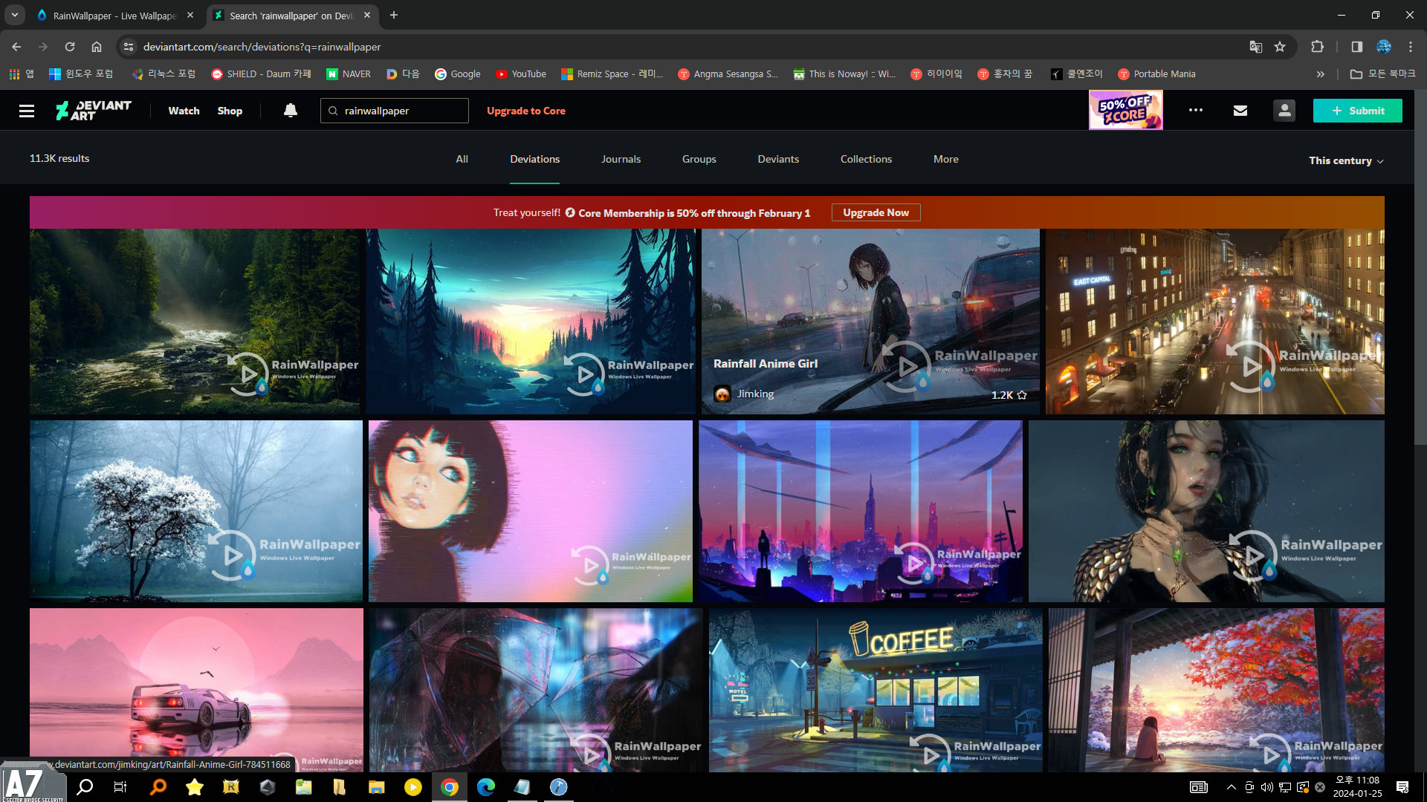Open Chrome's three-dot menu

tap(1411, 47)
